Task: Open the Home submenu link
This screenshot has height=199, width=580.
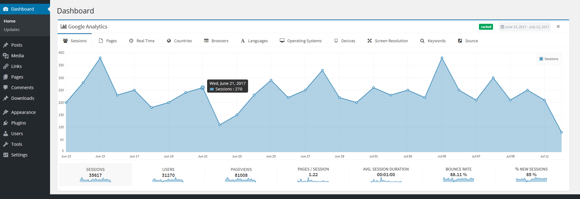Action: coord(10,21)
